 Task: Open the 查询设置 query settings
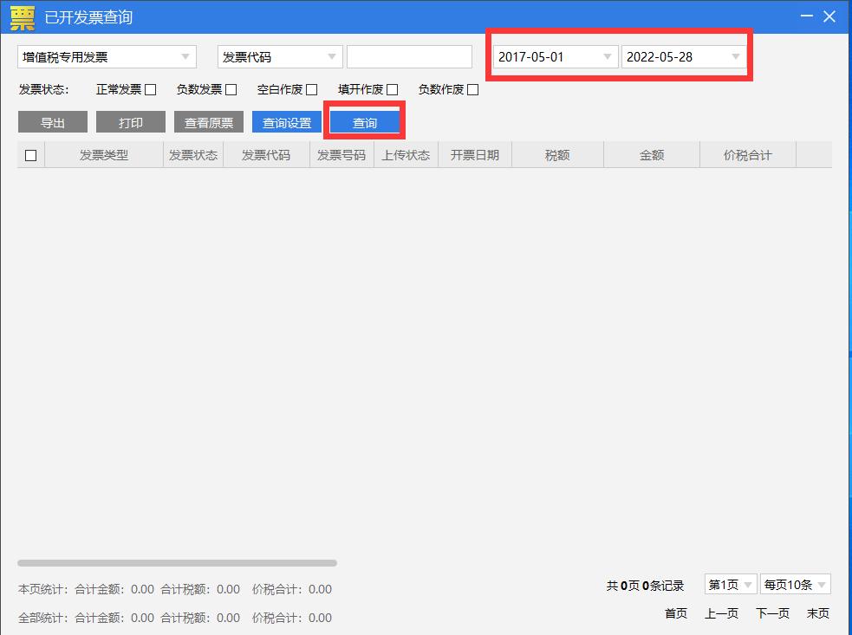pyautogui.click(x=287, y=121)
